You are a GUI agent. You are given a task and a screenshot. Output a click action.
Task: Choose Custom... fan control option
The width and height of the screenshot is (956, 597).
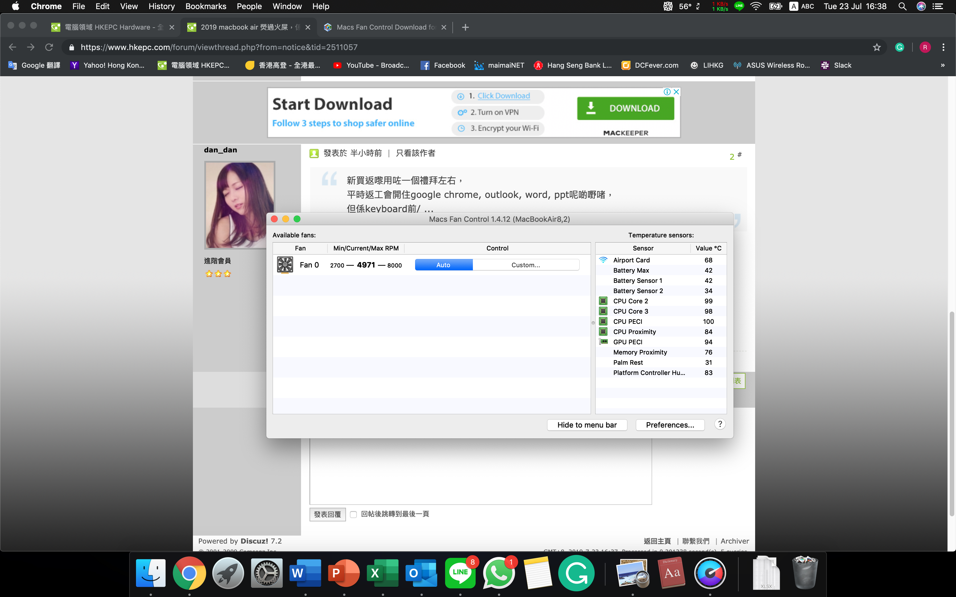pos(526,265)
